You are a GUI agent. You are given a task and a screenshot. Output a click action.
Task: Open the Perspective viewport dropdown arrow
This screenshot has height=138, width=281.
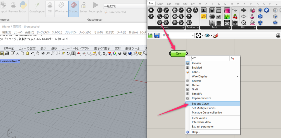coord(19,61)
